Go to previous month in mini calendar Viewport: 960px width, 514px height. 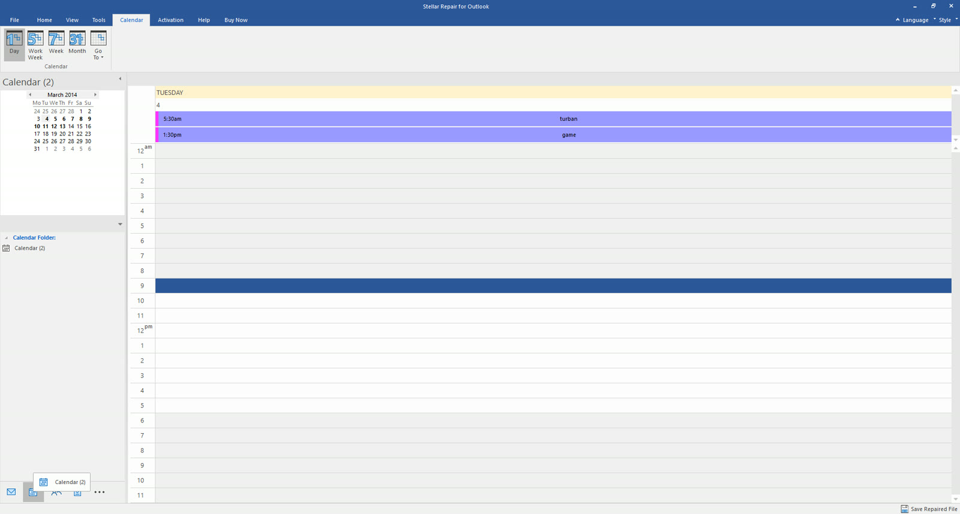click(30, 95)
